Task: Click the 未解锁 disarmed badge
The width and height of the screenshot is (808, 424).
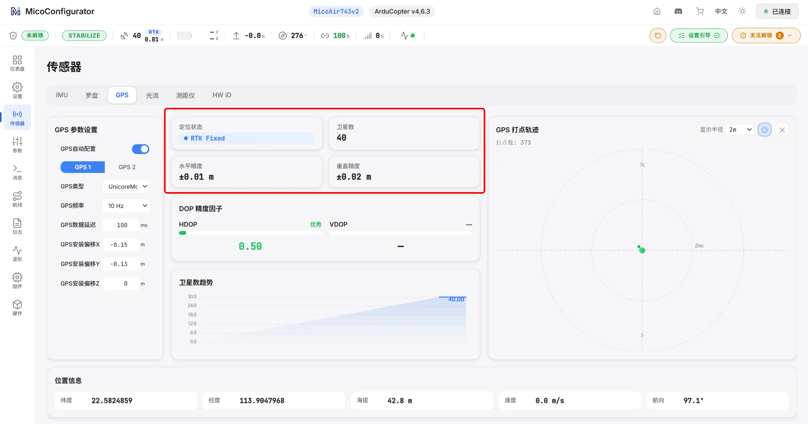Action: 35,35
